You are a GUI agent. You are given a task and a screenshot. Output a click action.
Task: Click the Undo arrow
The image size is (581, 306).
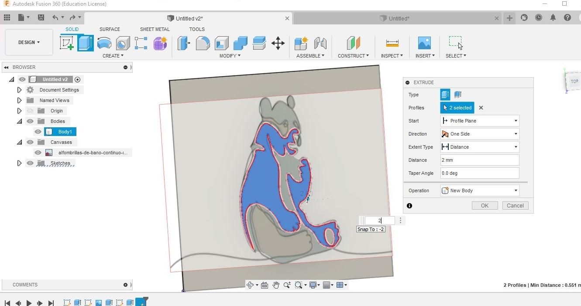55,18
